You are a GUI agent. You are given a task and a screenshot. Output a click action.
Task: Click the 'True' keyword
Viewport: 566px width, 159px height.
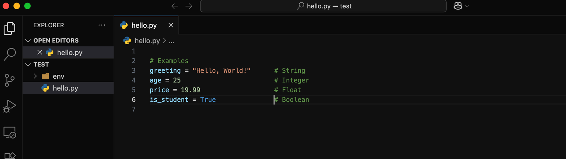(x=208, y=100)
